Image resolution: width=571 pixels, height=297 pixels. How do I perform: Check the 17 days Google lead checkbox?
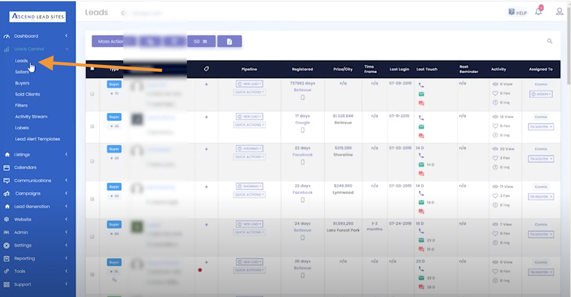coord(92,127)
